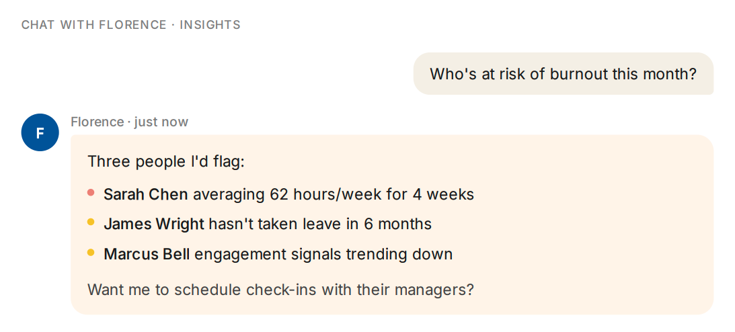735x332 pixels.
Task: Click 'Three people I'd flag:' intro text
Action: [166, 162]
